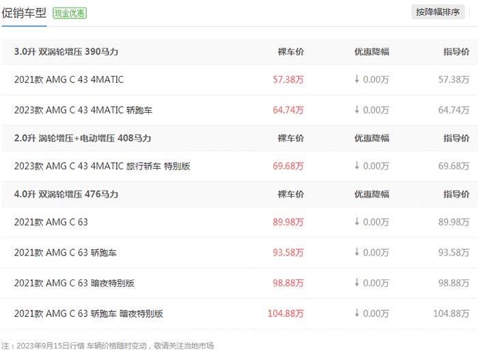The image size is (478, 356).
Task: Click the grey guide price 57.38万
Action: click(453, 80)
